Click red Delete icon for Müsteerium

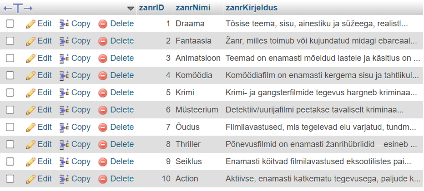point(103,110)
